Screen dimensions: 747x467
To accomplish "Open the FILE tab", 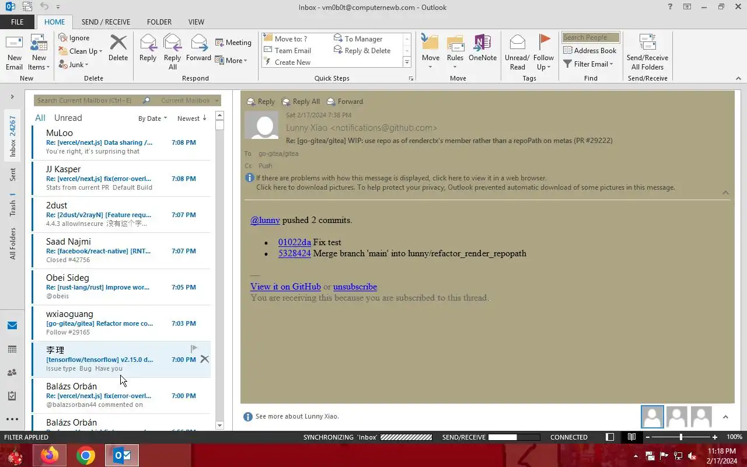I will (18, 22).
